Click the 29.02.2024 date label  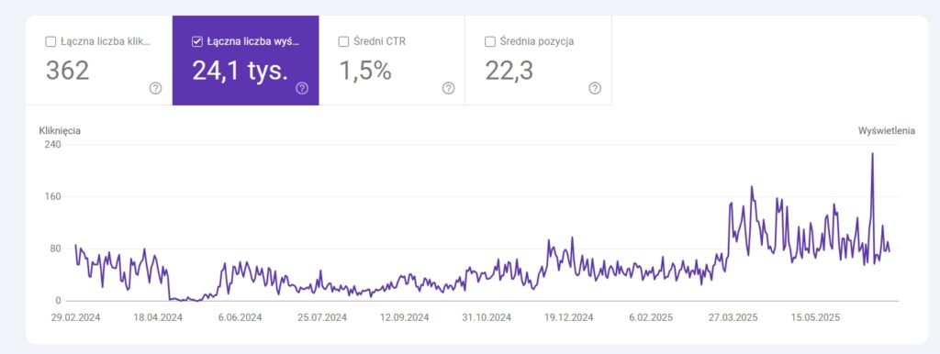[75, 317]
